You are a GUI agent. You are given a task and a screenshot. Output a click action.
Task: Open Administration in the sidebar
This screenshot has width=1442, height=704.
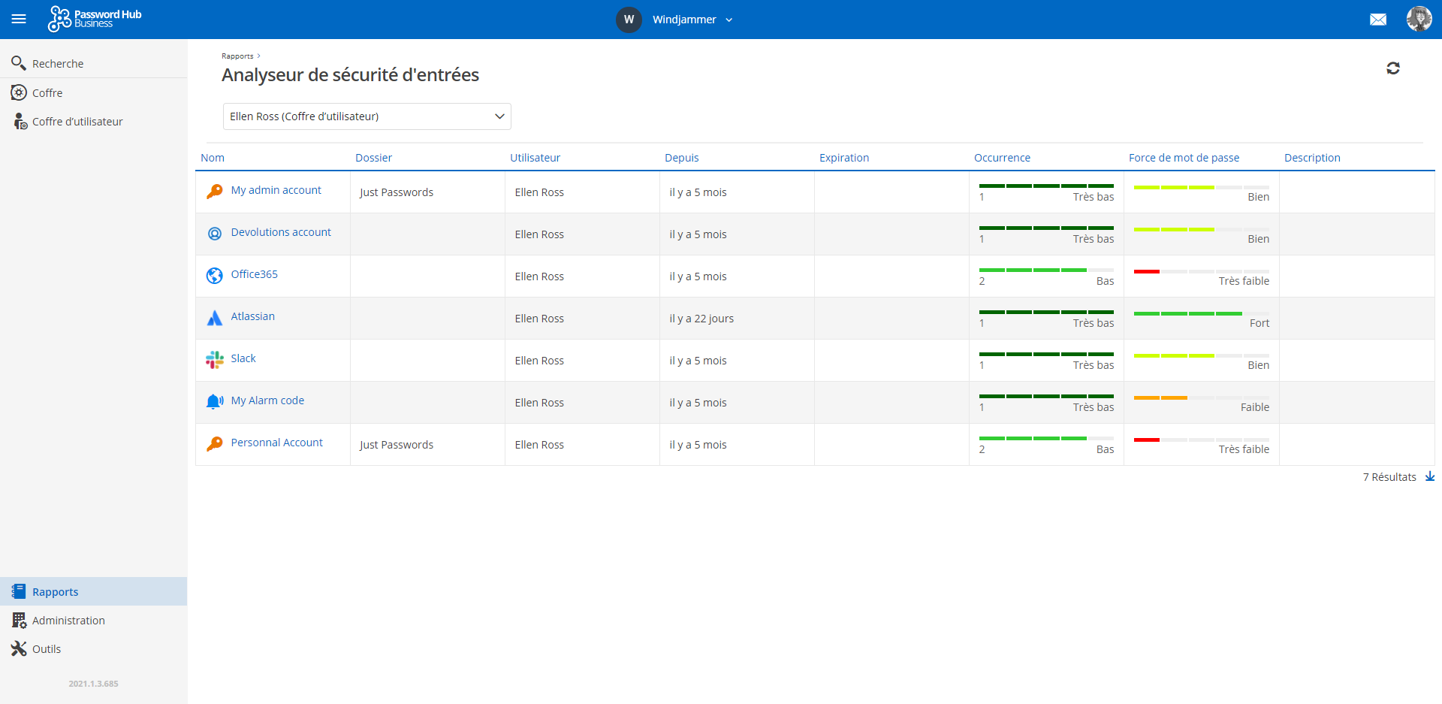[68, 621]
